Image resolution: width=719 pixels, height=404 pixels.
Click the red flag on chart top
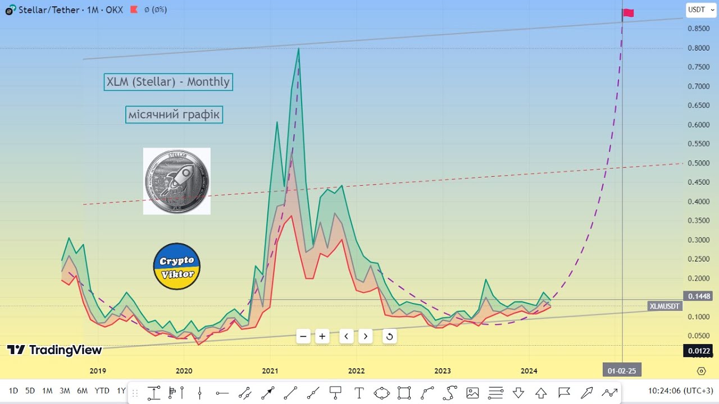click(x=628, y=13)
